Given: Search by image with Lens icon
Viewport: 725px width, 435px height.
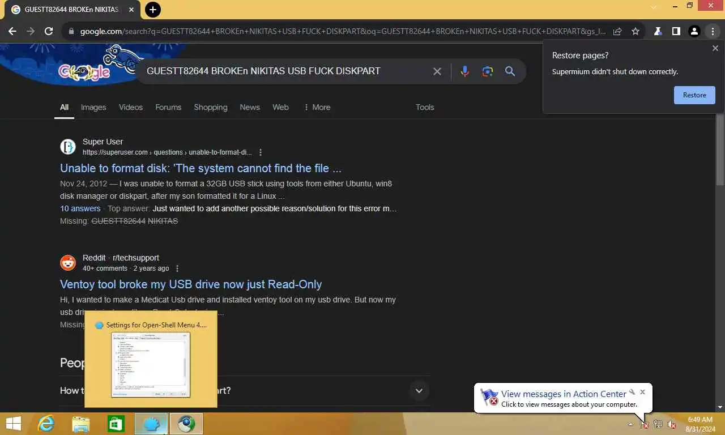Looking at the screenshot, I should tap(487, 71).
